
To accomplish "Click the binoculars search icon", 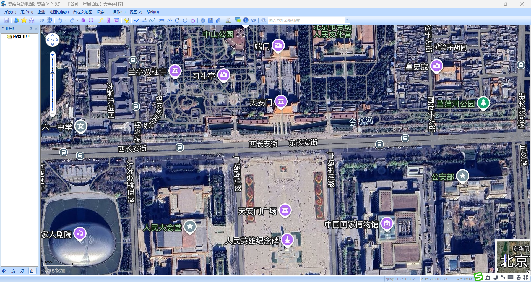I will click(x=32, y=20).
